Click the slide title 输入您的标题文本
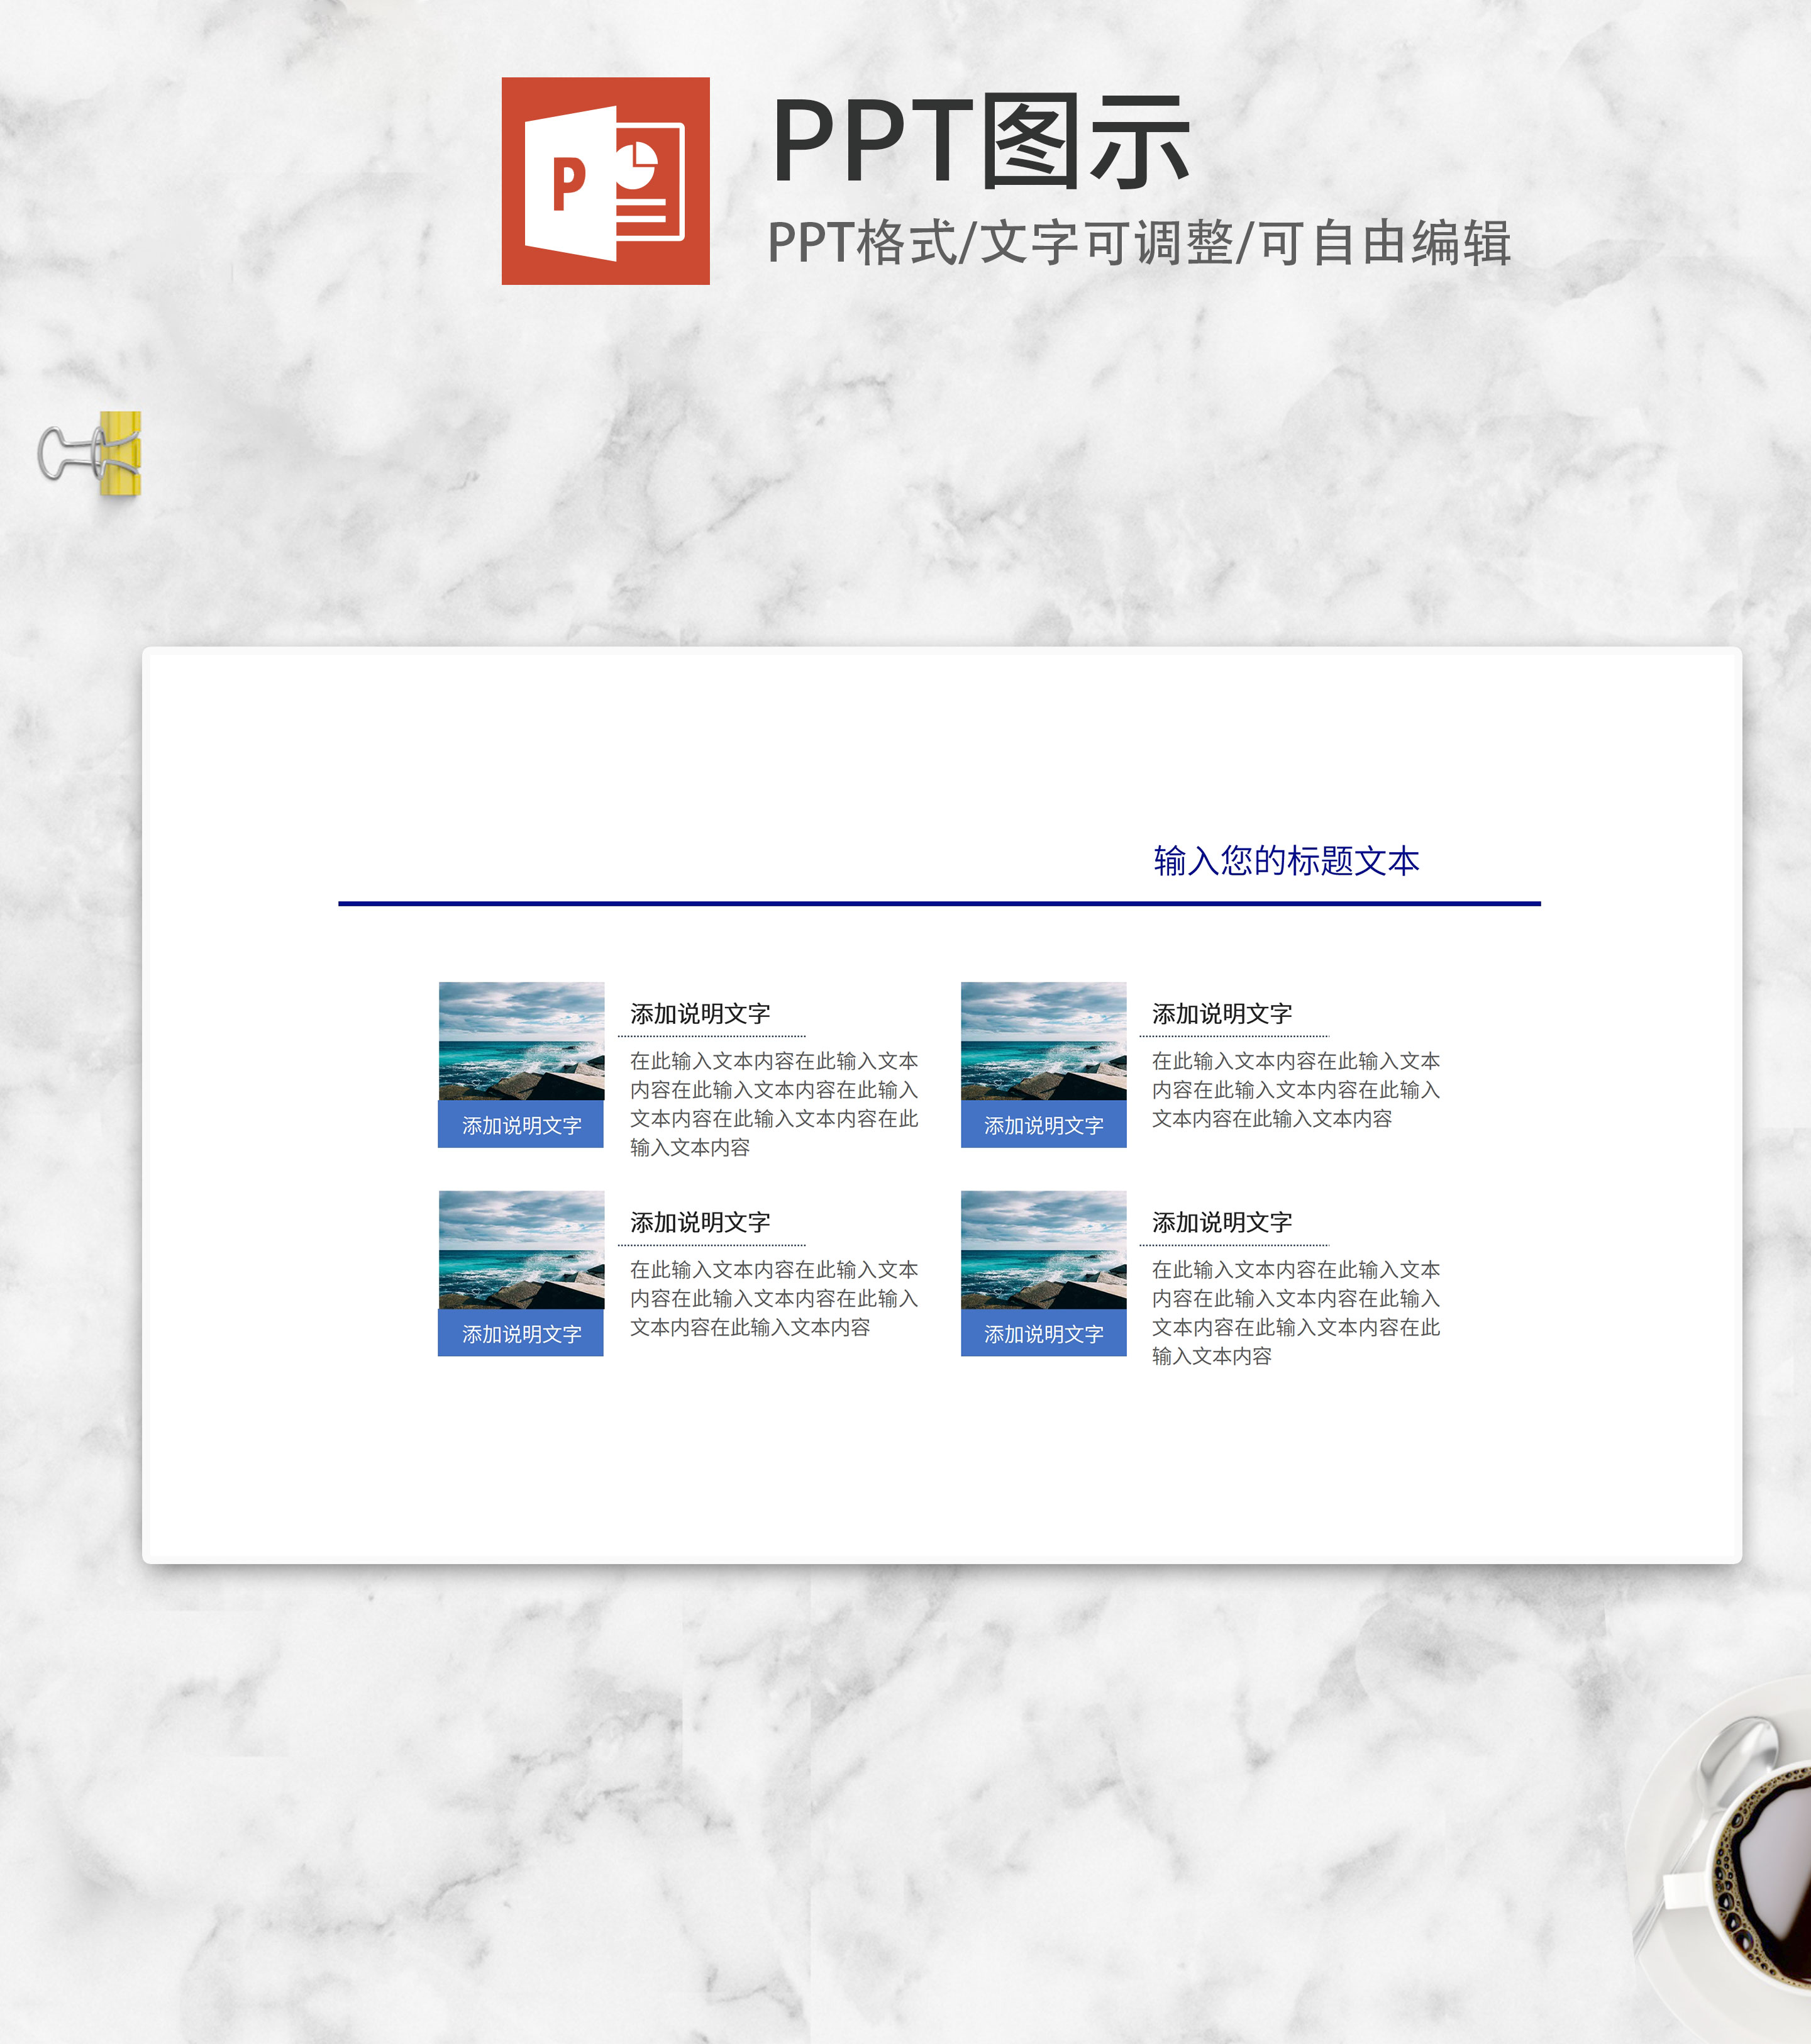Image resolution: width=1811 pixels, height=2044 pixels. click(x=1286, y=861)
